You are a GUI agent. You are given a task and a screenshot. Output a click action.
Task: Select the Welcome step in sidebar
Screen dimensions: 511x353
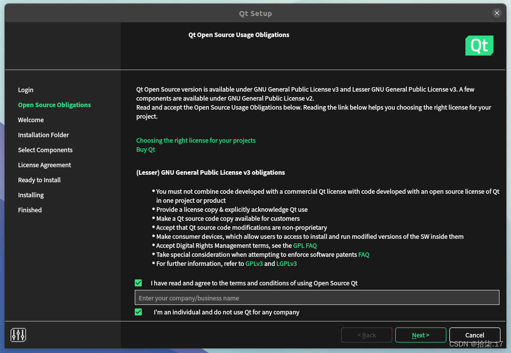[x=31, y=120]
